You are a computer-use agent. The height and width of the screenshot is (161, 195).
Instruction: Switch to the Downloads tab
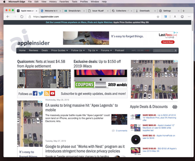(x=145, y=11)
